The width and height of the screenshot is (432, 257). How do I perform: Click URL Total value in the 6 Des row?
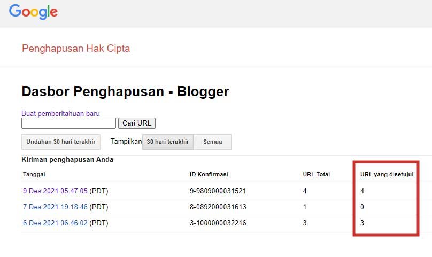[x=305, y=223]
